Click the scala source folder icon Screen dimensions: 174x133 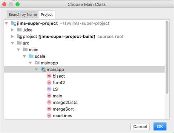(x=31, y=56)
